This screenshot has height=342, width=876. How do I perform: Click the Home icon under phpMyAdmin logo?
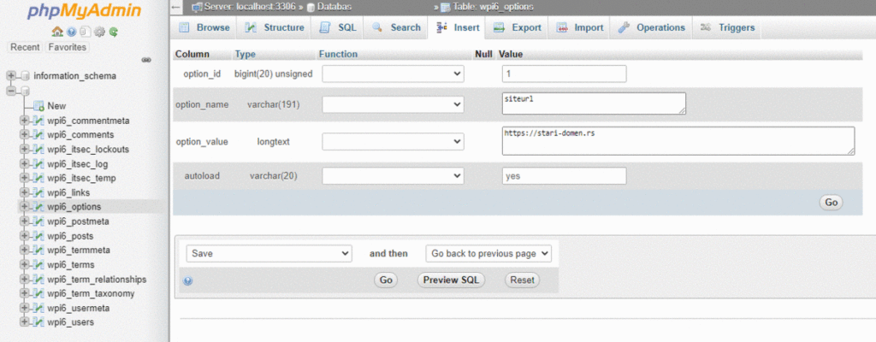(57, 32)
